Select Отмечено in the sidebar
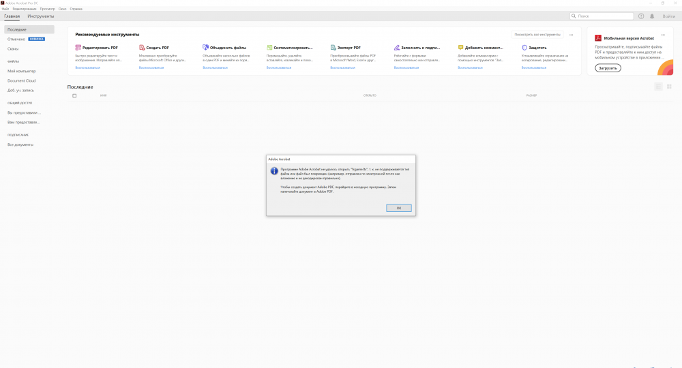Image resolution: width=682 pixels, height=368 pixels. click(16, 39)
